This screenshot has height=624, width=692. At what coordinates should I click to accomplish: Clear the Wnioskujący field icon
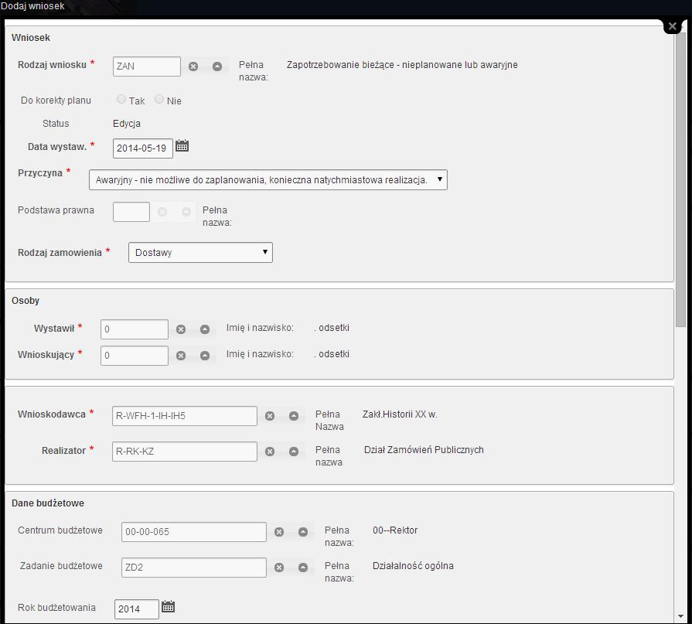pyautogui.click(x=181, y=356)
